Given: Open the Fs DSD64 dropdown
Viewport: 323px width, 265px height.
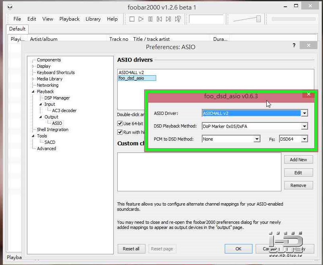Looking at the screenshot, I should pos(304,139).
